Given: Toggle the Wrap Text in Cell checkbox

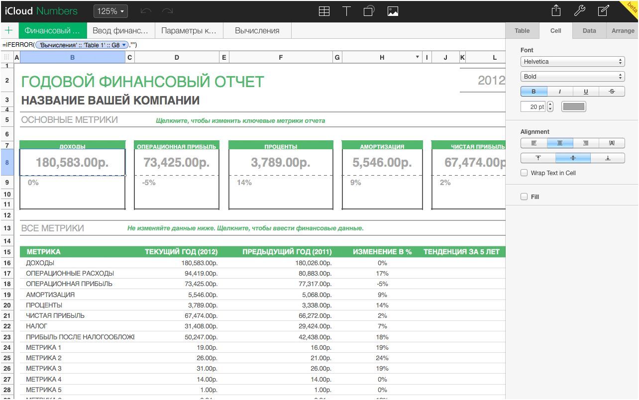Looking at the screenshot, I should point(524,173).
